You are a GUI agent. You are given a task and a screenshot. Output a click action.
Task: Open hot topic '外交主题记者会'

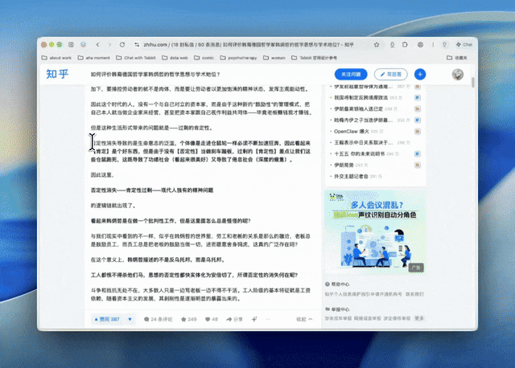351,176
